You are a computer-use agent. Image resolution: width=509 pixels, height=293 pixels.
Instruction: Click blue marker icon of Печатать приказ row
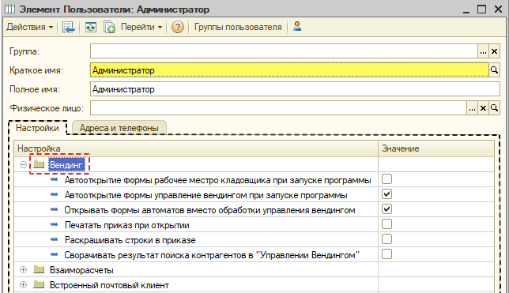pos(55,224)
